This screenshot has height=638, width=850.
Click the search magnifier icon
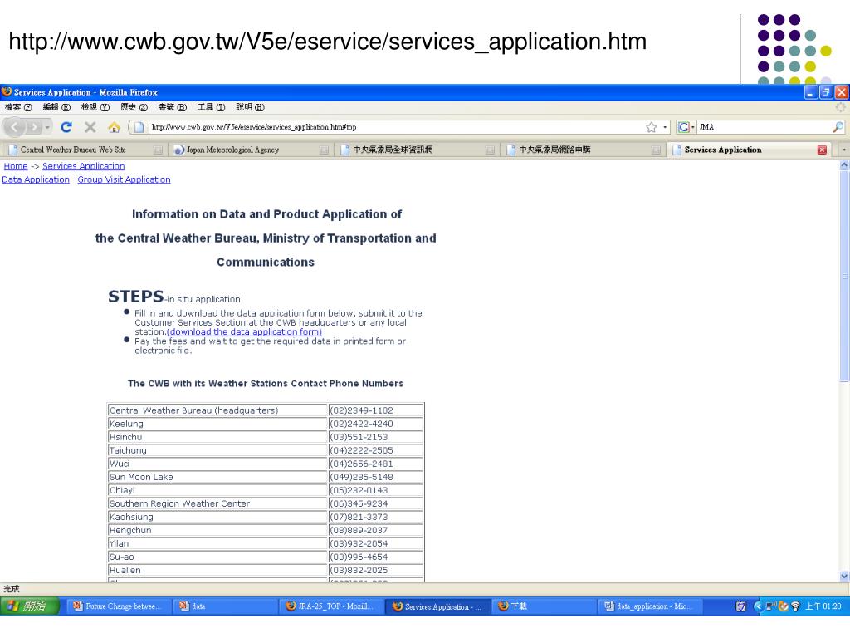coord(838,127)
